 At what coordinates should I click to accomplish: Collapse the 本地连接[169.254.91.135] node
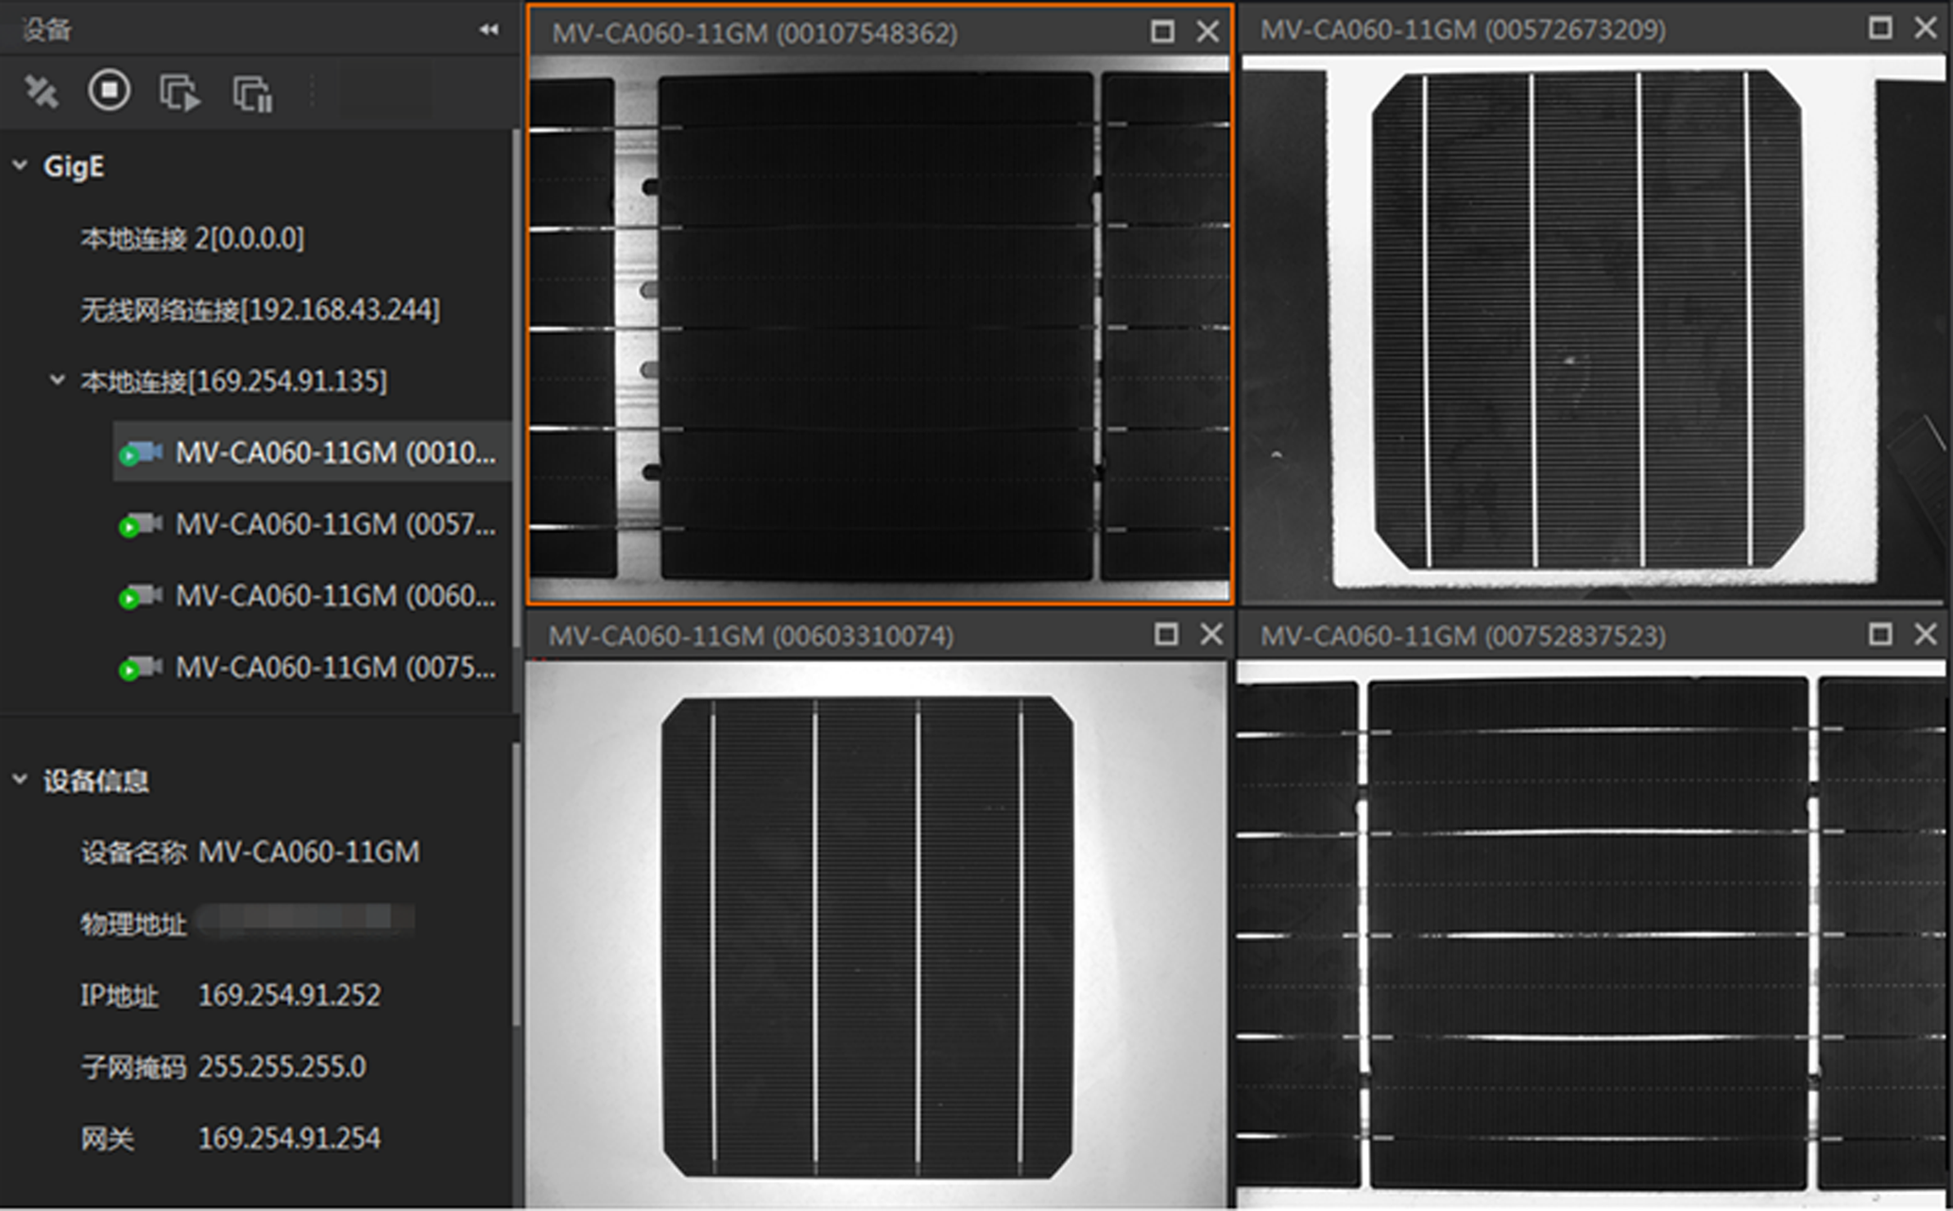58,380
